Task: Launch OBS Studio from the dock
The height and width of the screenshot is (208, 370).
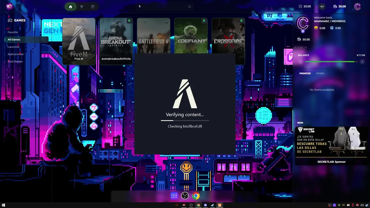Action: pos(185,196)
